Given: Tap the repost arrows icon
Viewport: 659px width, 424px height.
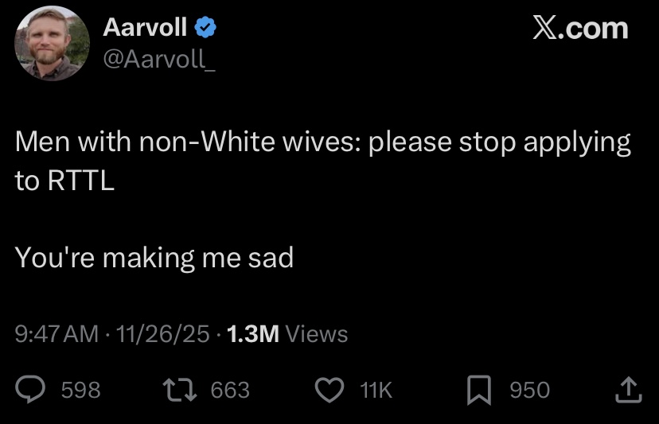Looking at the screenshot, I should click(x=177, y=389).
